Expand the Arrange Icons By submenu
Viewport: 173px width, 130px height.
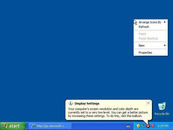(x=151, y=22)
